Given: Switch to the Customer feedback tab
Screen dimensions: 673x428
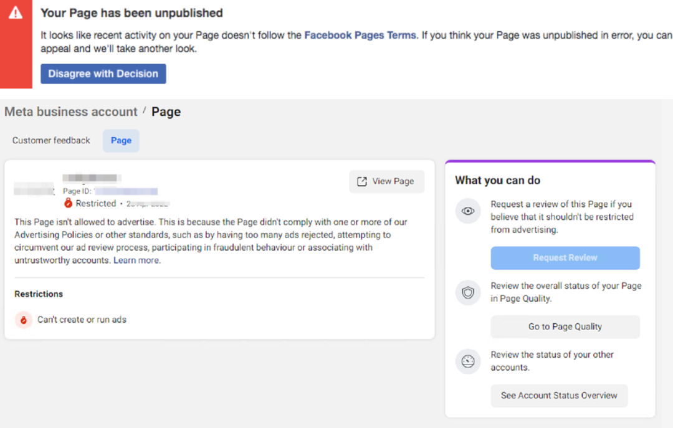Looking at the screenshot, I should (x=51, y=141).
